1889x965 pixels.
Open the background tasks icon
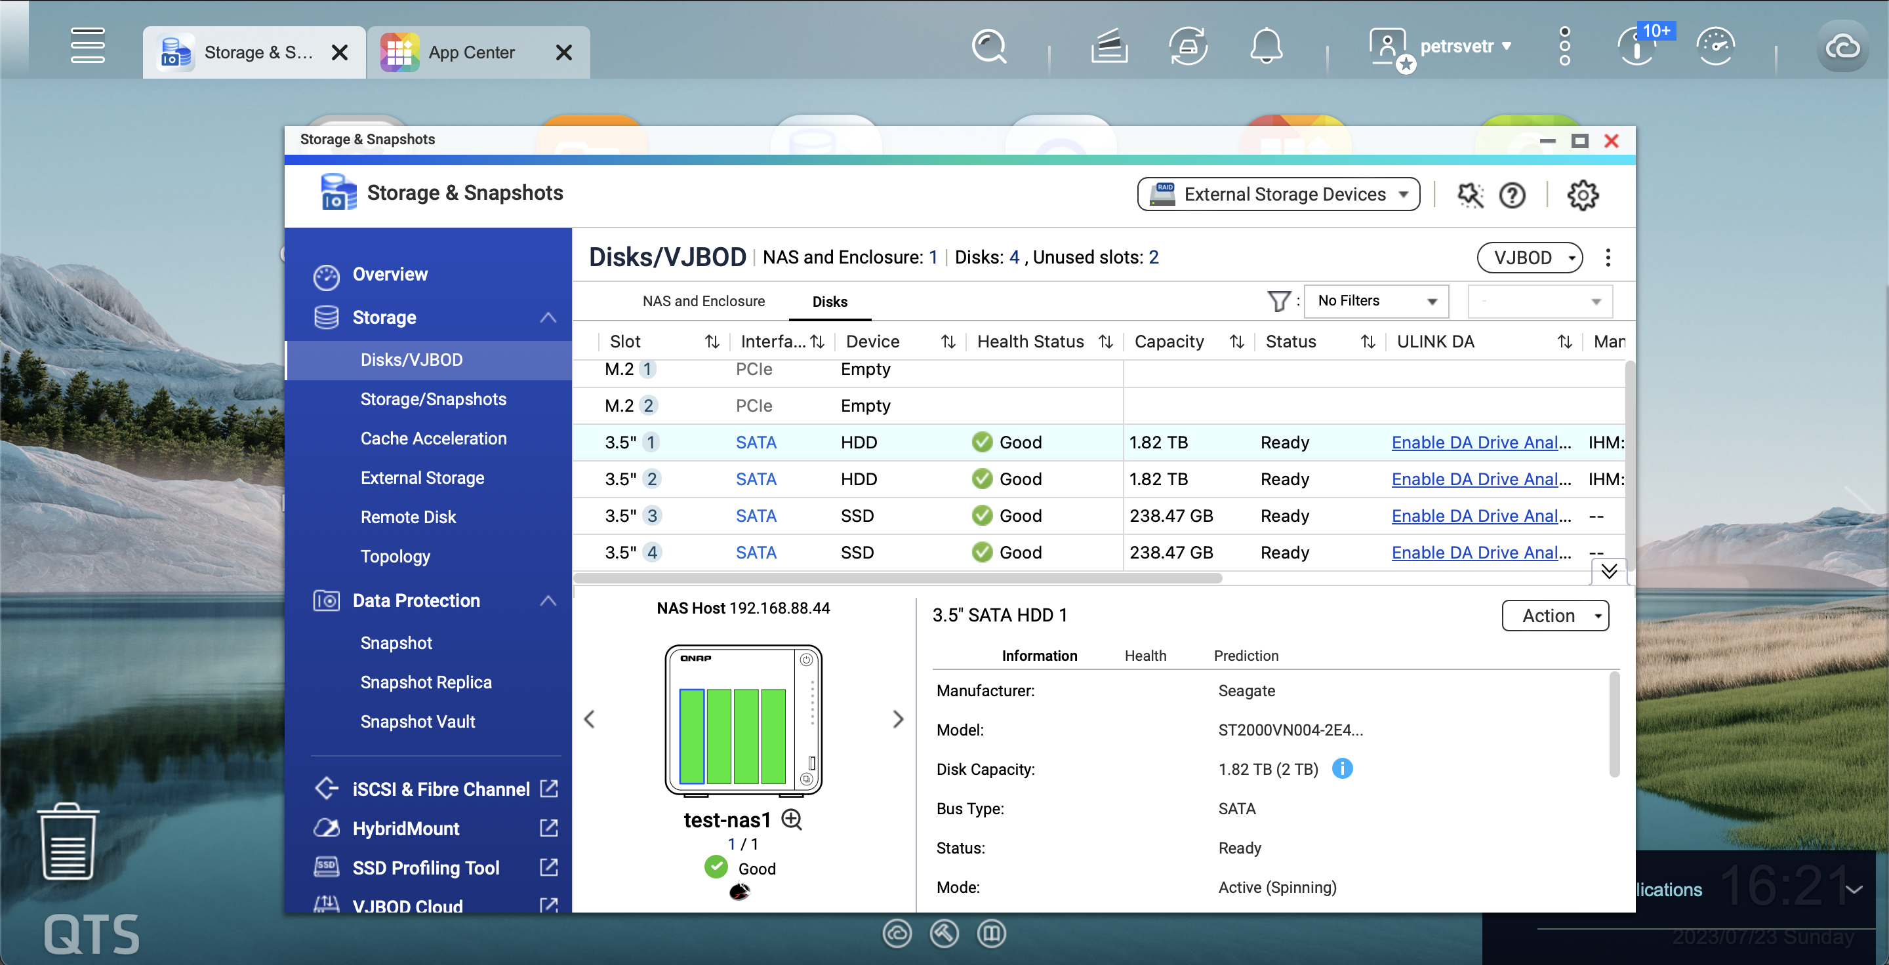[x=1108, y=47]
